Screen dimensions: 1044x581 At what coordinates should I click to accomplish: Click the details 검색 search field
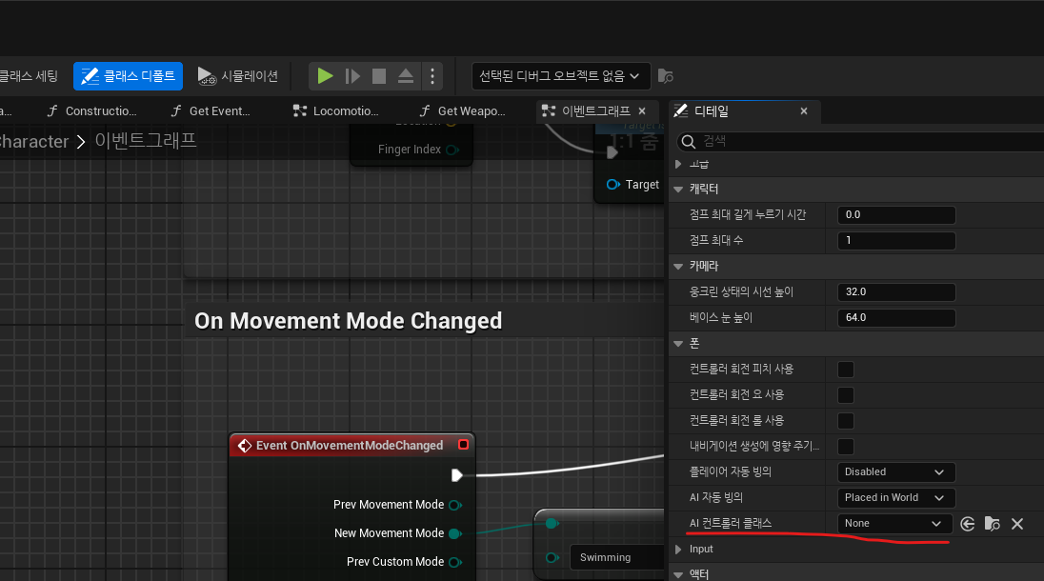pos(860,141)
